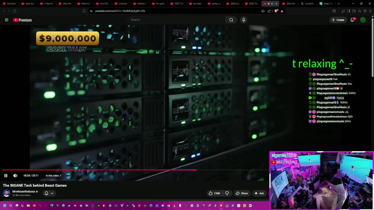Click the Brave Rewards triangle icon

(x=282, y=11)
